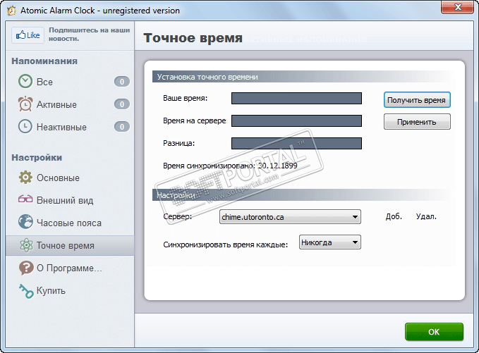The width and height of the screenshot is (479, 353).
Task: Click the key icon beside Купить
Action: pyautogui.click(x=26, y=291)
